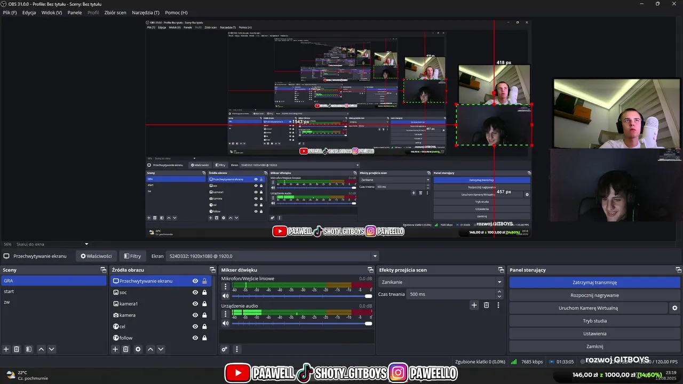Open source properties gear in Źródła obrazu
The image size is (683, 384).
[138, 349]
